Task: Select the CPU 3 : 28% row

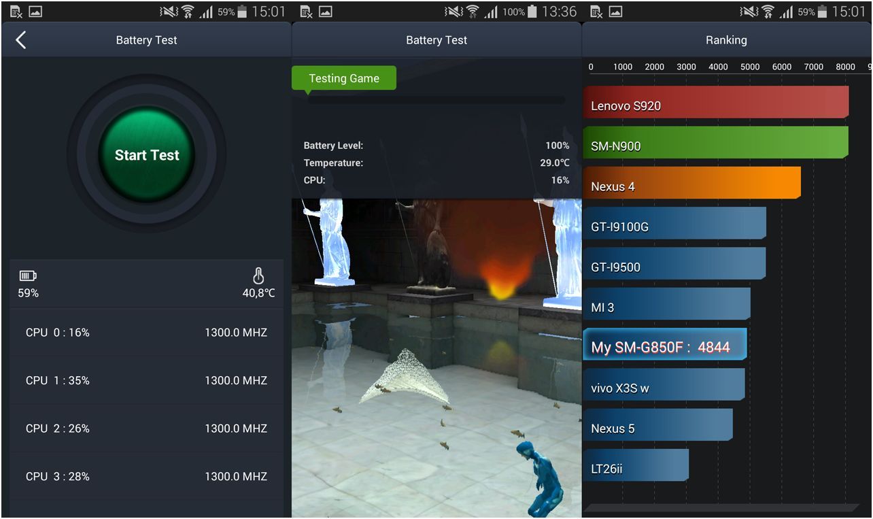Action: [146, 476]
